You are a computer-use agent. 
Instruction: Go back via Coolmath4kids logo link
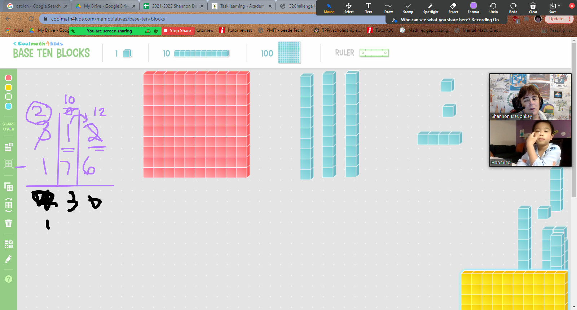(38, 43)
